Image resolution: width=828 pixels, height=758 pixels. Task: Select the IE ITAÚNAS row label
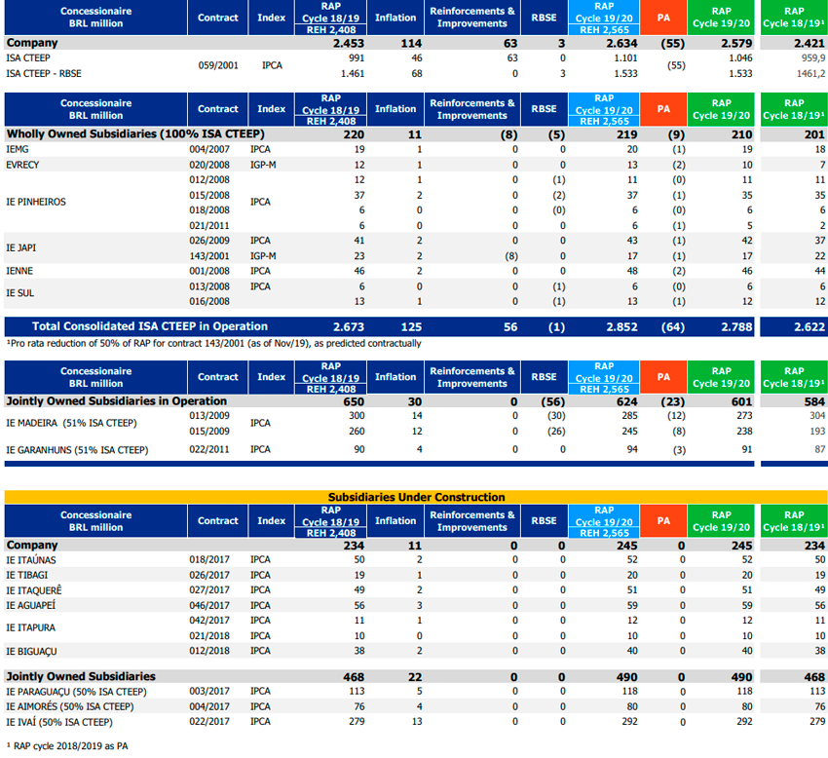(x=30, y=560)
